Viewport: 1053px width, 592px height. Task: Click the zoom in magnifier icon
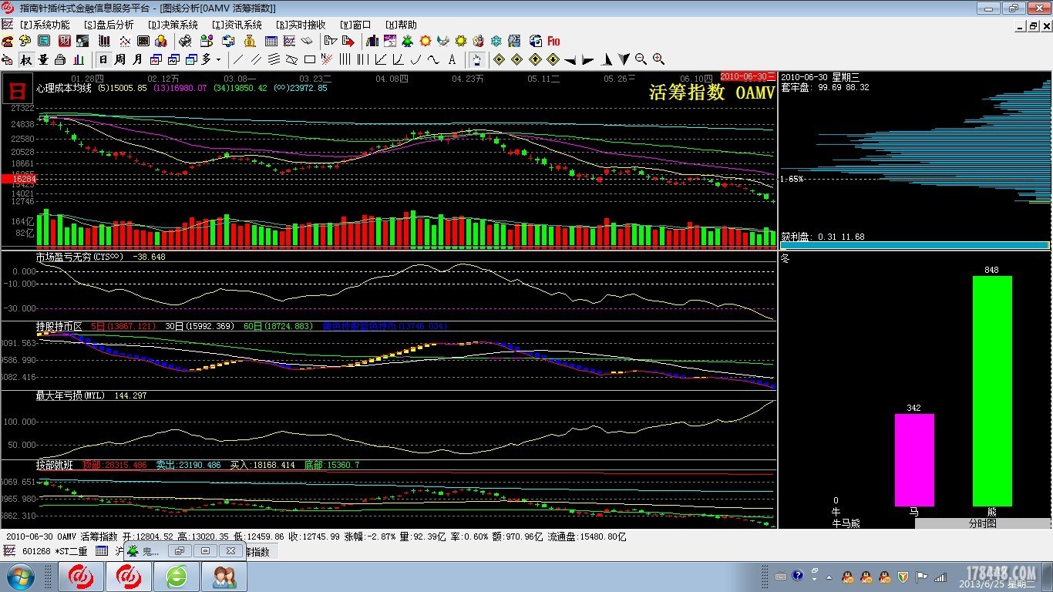point(658,59)
